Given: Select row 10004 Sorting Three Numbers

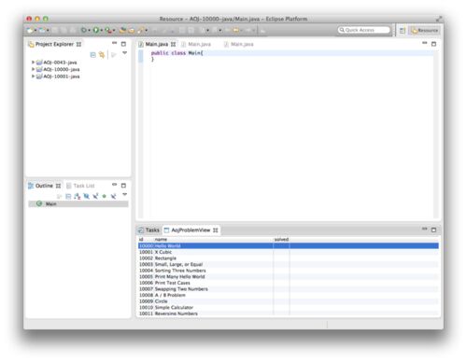Looking at the screenshot, I should (289, 271).
